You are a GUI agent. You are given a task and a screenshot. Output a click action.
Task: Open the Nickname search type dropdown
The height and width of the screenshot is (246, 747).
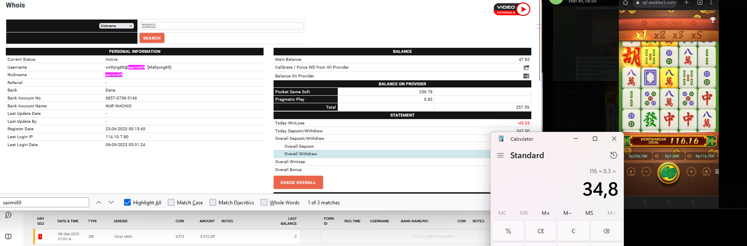(x=117, y=26)
